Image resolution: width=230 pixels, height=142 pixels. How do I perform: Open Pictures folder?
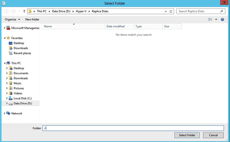click(19, 88)
